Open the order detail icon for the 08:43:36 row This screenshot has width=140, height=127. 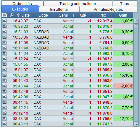point(4,119)
